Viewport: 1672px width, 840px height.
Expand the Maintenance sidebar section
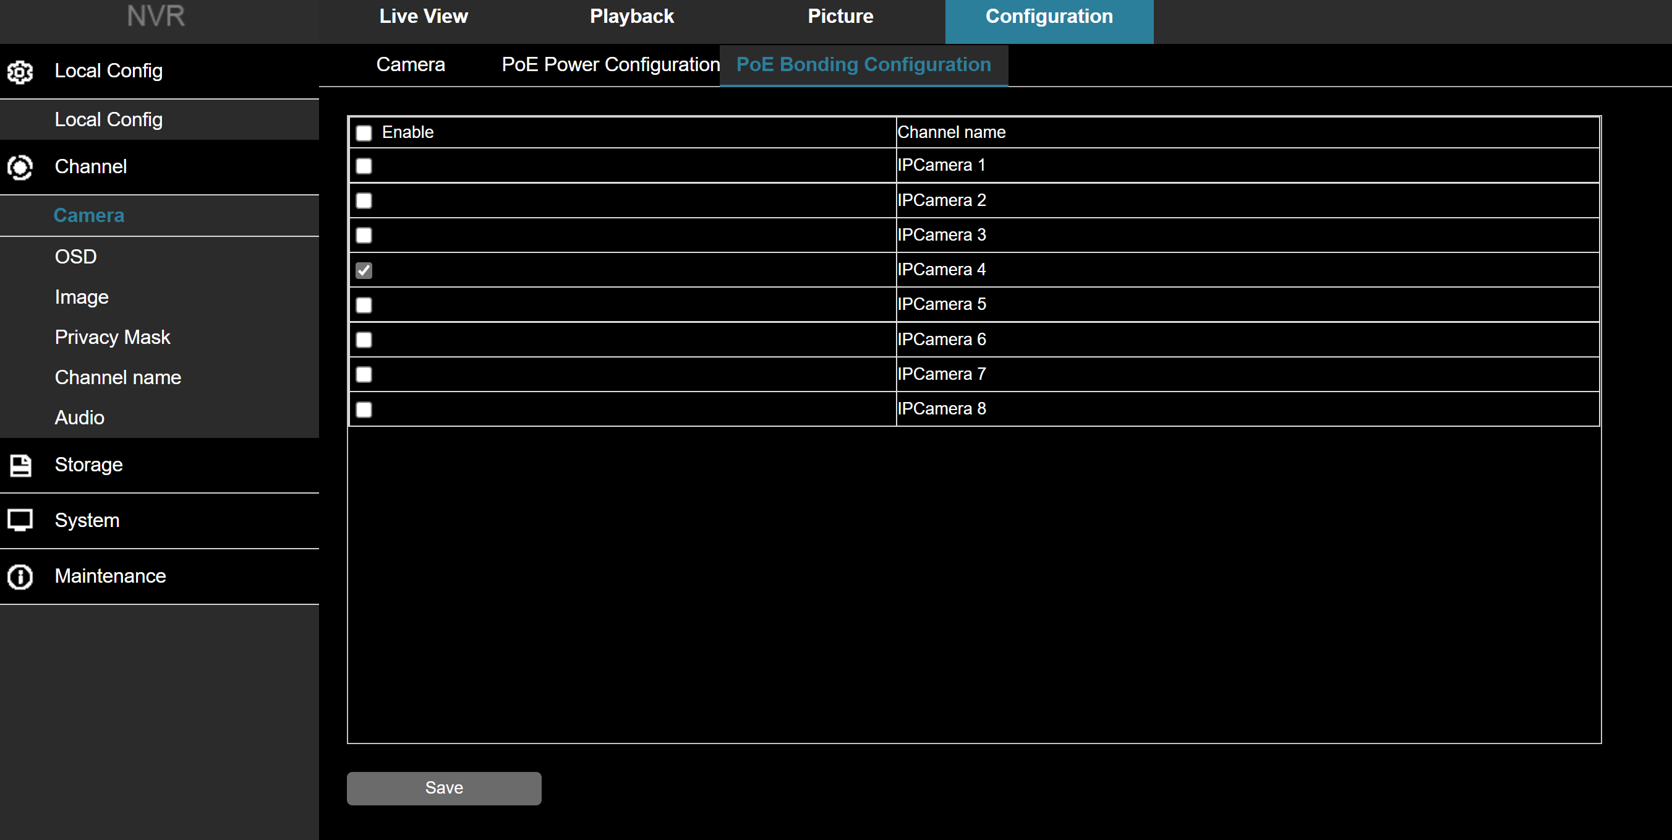click(x=110, y=576)
